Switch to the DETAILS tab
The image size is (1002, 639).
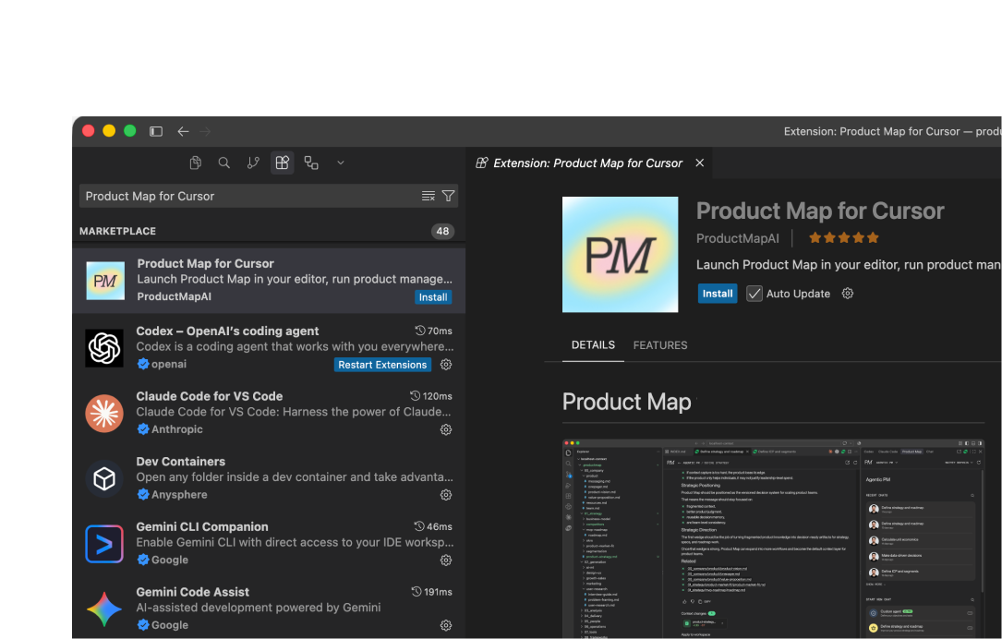pos(593,345)
